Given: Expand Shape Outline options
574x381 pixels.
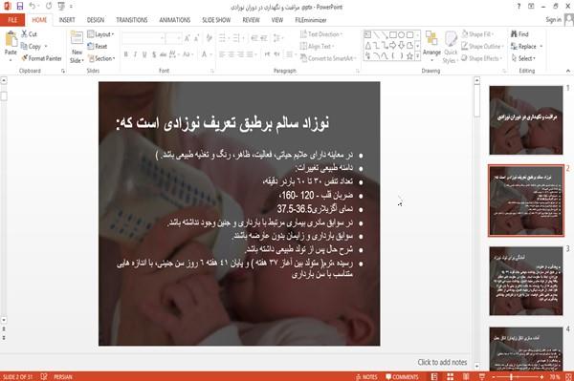Looking at the screenshot, I should pyautogui.click(x=482, y=47).
